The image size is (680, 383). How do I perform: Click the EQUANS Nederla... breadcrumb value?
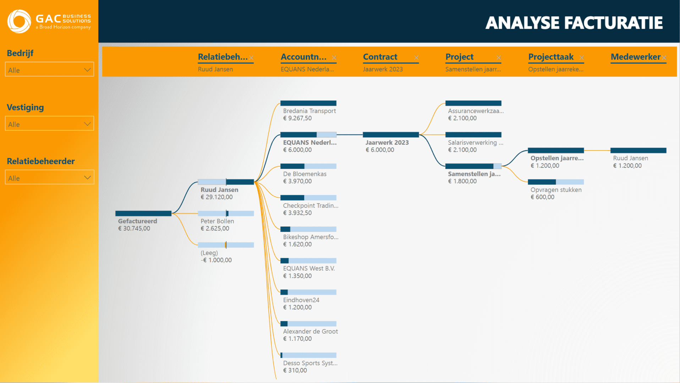pos(307,69)
